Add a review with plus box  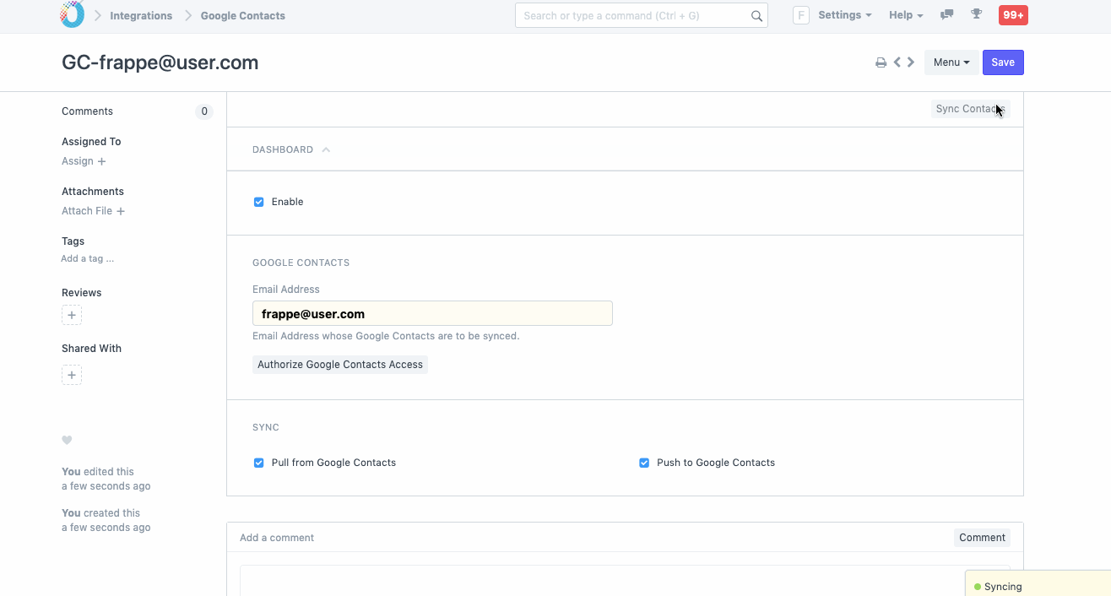(72, 316)
